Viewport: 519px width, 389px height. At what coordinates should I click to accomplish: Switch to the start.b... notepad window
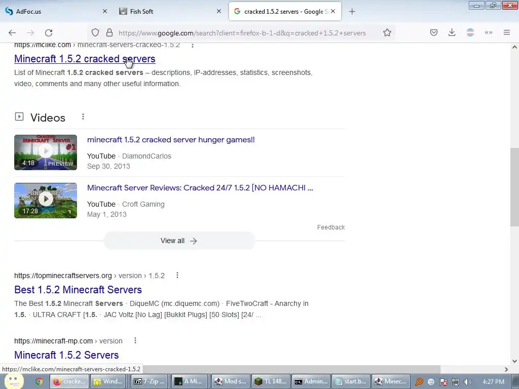tap(351, 381)
